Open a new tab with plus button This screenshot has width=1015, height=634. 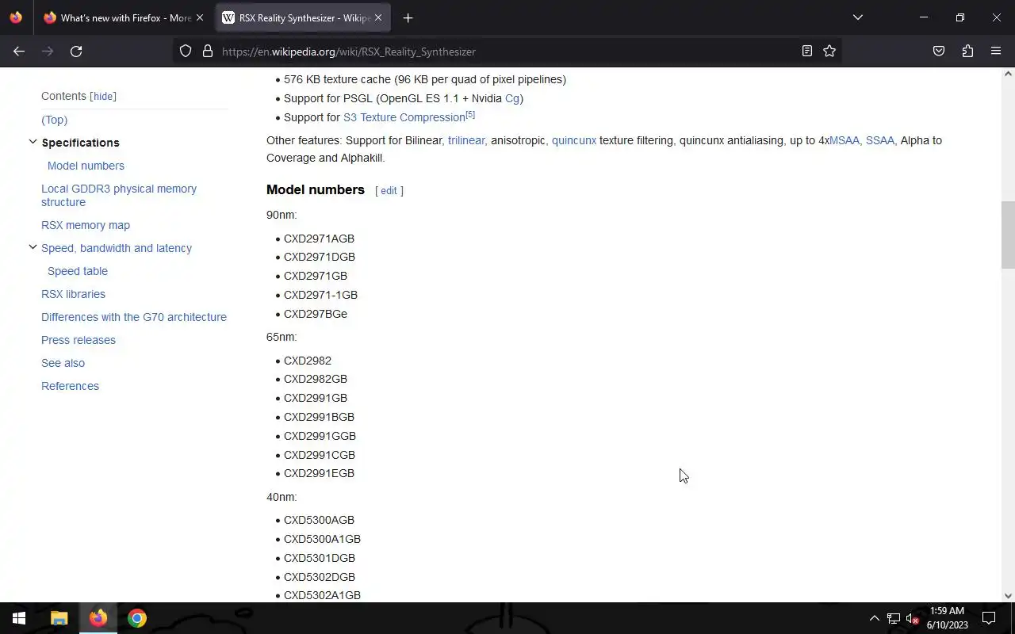click(x=408, y=17)
